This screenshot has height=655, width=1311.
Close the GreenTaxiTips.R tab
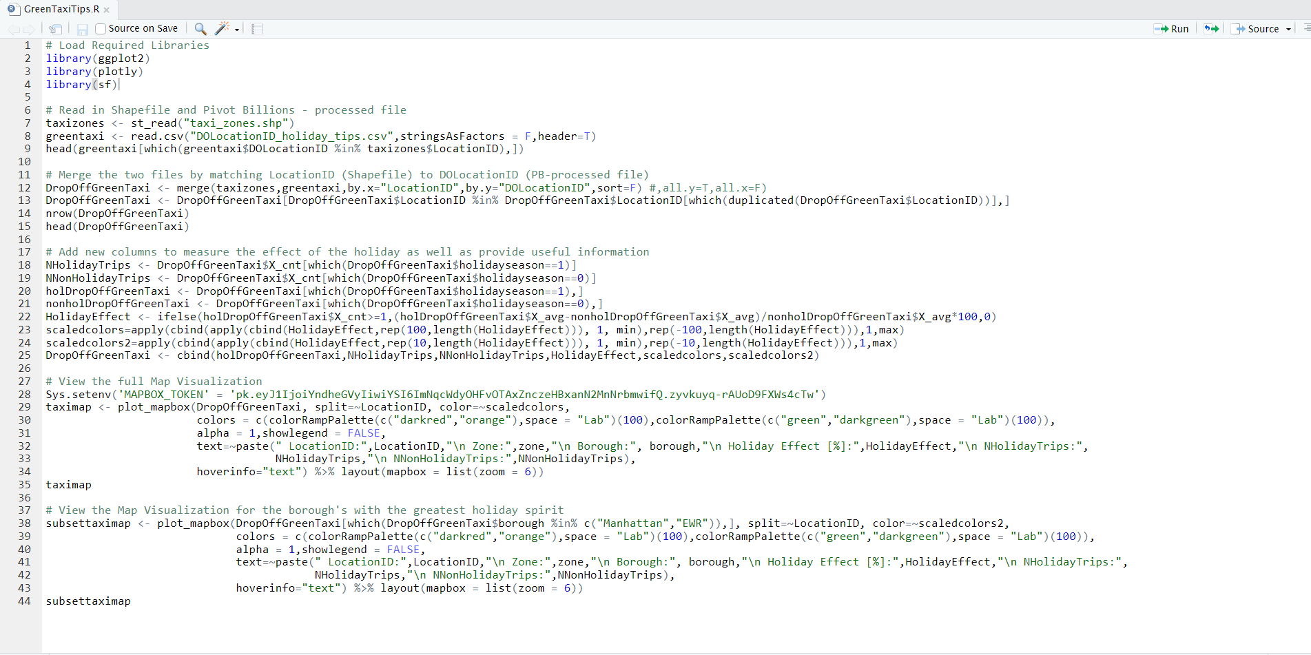106,10
